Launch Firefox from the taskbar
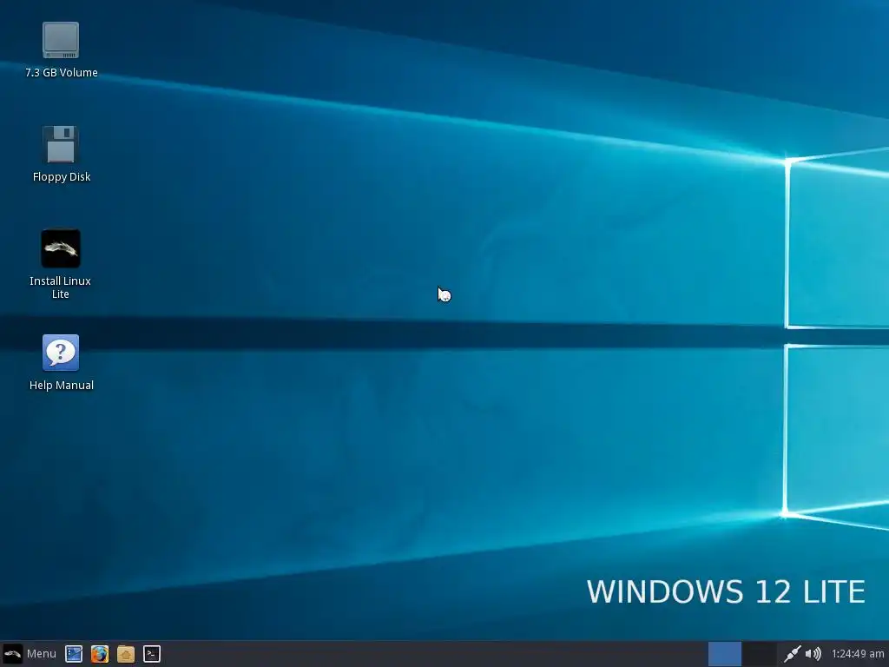The image size is (889, 667). pyautogui.click(x=100, y=654)
